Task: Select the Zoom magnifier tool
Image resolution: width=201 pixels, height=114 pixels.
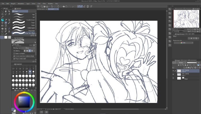Action: click(x=9, y=11)
